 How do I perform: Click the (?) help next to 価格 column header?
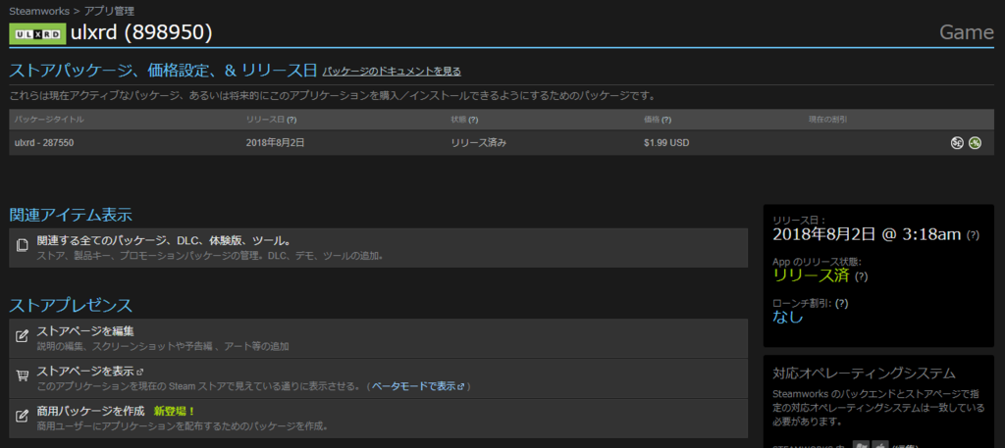tap(666, 120)
